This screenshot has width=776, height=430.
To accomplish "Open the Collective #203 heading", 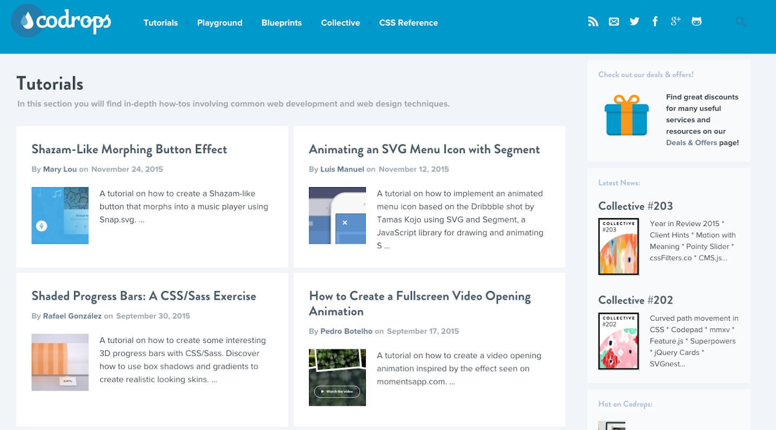I will click(635, 206).
